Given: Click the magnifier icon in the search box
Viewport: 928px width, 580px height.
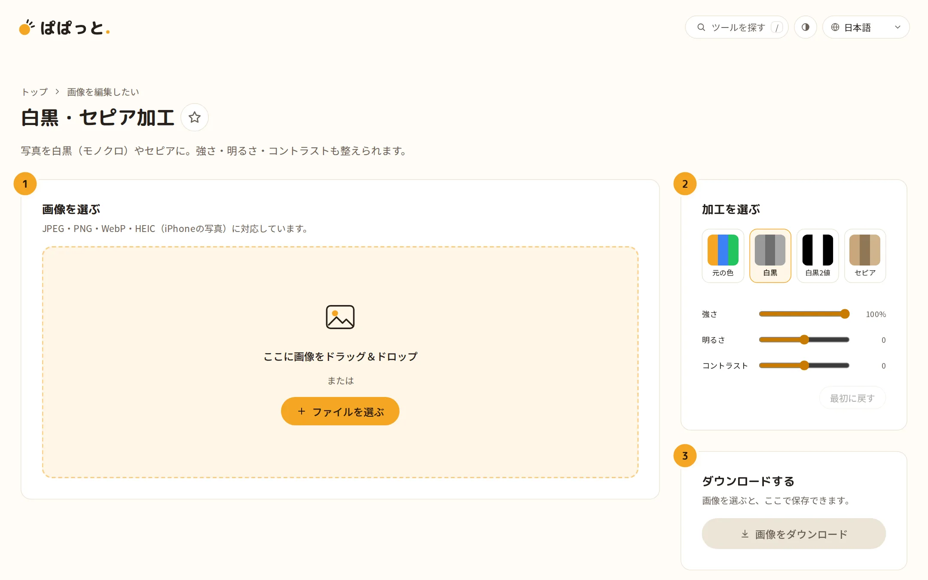Looking at the screenshot, I should (x=701, y=27).
